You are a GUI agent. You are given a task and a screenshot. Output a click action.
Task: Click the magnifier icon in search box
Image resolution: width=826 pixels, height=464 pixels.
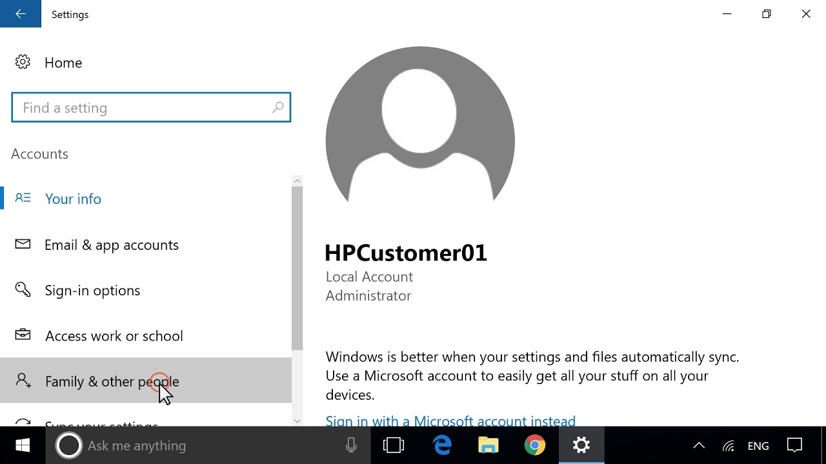[277, 108]
